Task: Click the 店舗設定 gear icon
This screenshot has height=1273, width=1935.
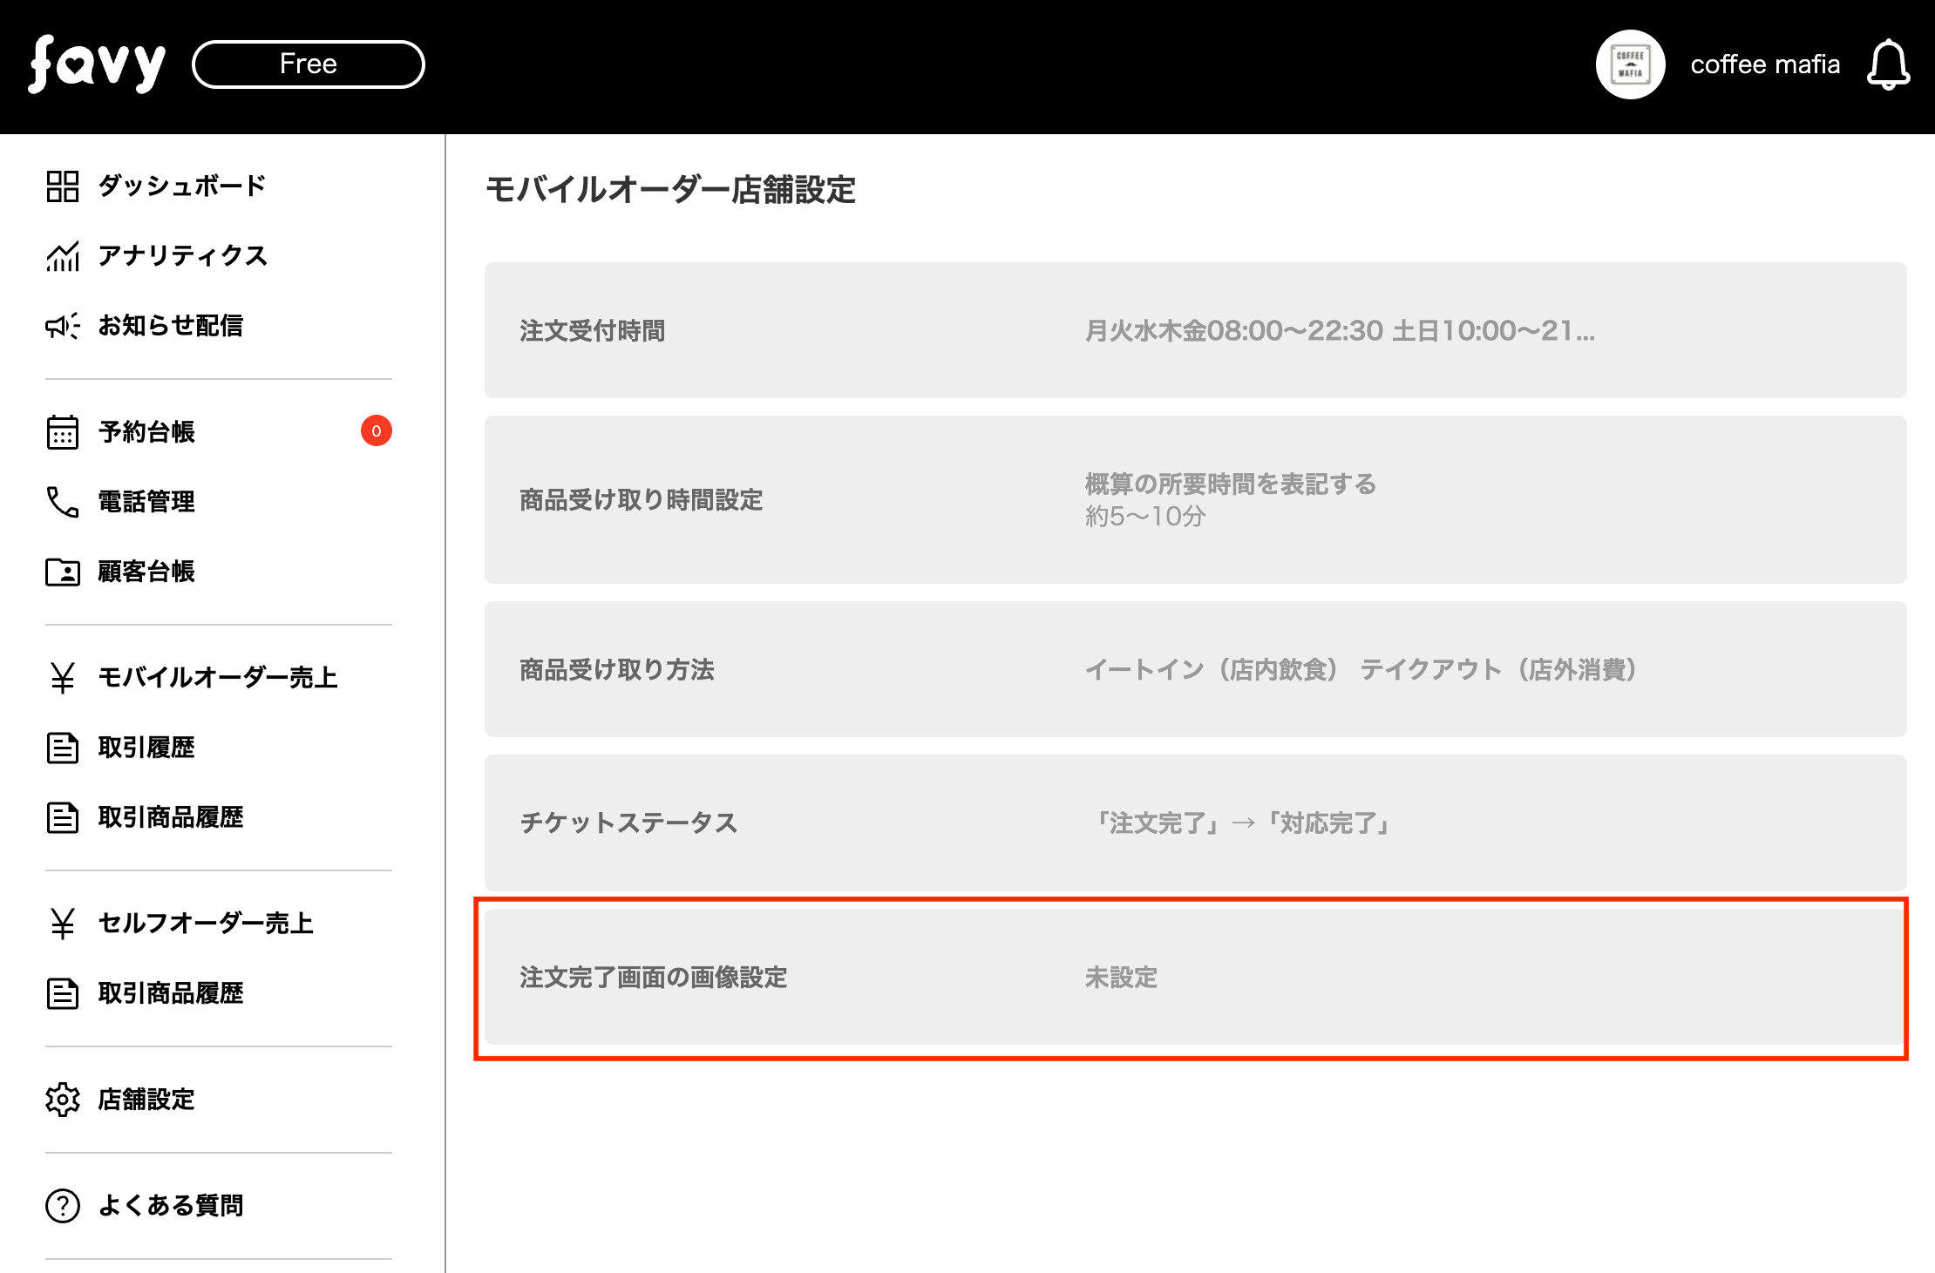Action: (63, 1100)
